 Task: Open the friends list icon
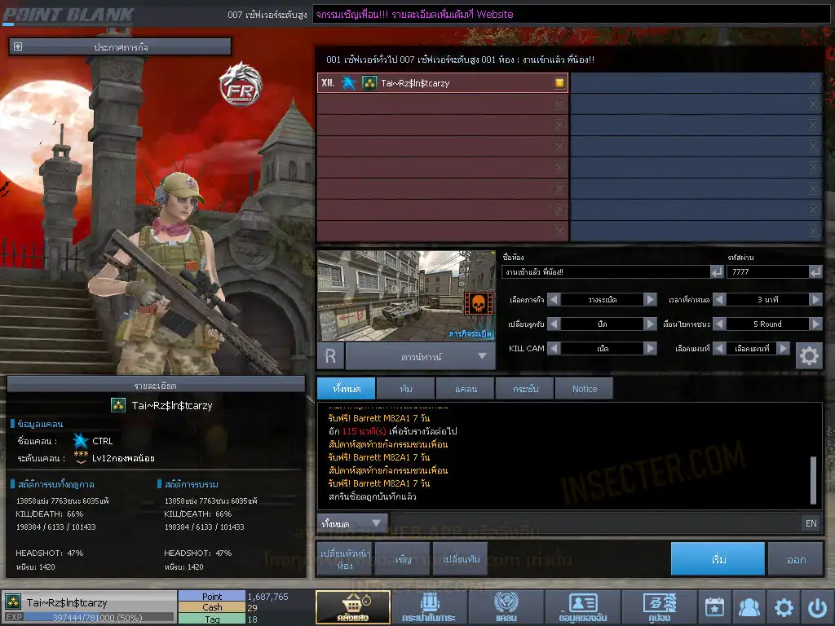point(749,607)
